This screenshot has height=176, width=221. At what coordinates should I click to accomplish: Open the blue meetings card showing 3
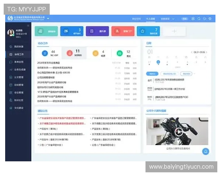72,31
